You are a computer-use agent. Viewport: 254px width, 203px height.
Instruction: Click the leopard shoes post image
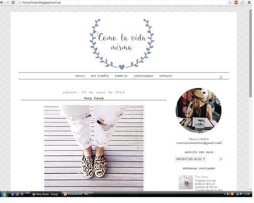pyautogui.click(x=94, y=148)
